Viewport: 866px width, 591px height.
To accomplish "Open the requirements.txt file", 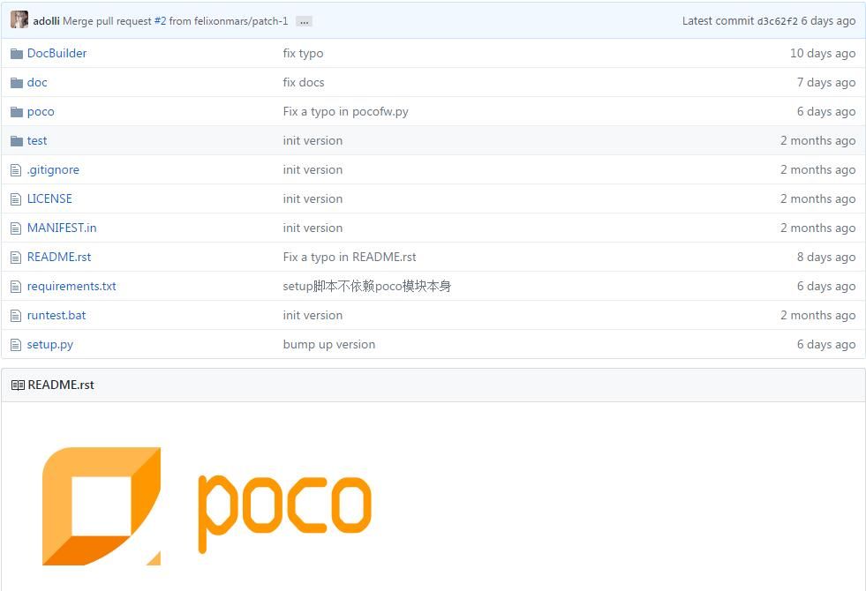I will (72, 286).
